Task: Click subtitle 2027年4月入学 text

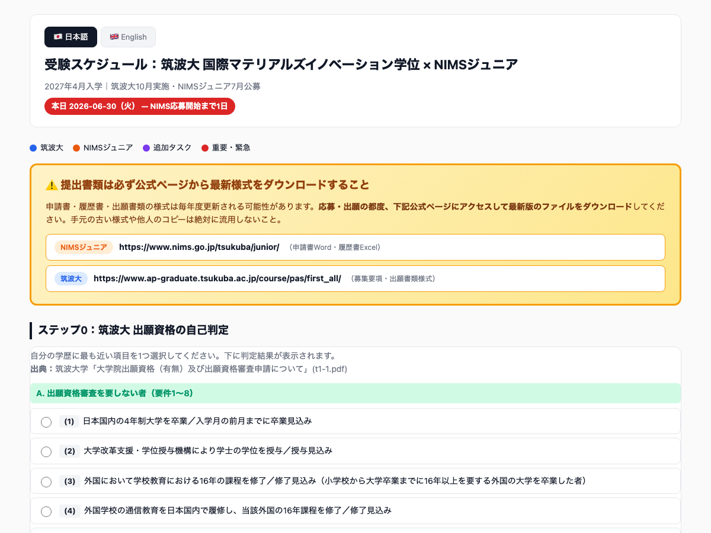Action: click(x=152, y=86)
